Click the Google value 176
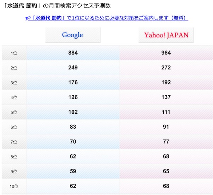 (73, 82)
